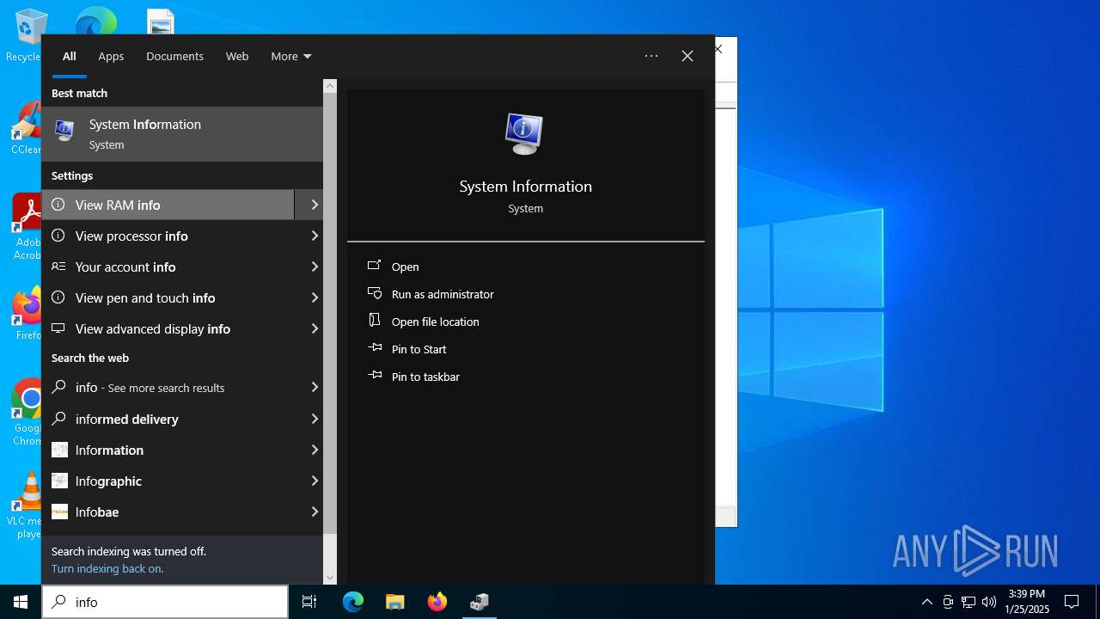The image size is (1100, 619).
Task: Click the Google Chrome desktop shortcut
Action: pyautogui.click(x=27, y=412)
